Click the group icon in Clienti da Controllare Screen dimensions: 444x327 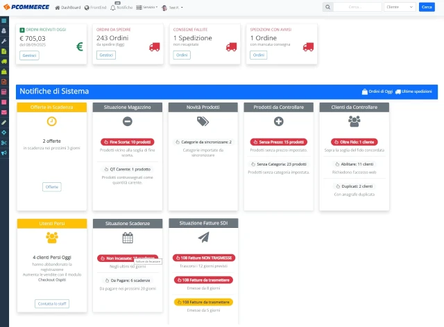point(355,121)
